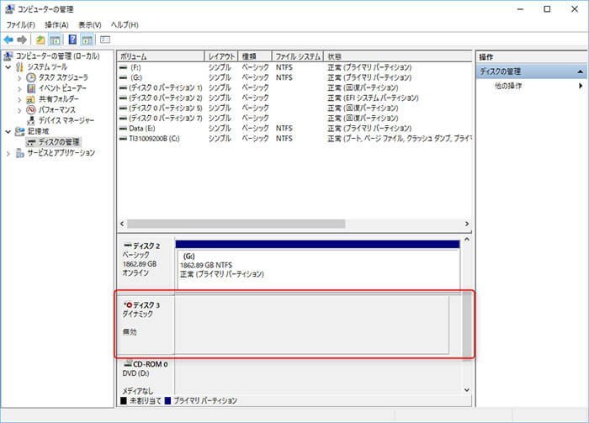Click the volume list scroll left arrow
This screenshot has height=423, width=589.
(x=122, y=224)
